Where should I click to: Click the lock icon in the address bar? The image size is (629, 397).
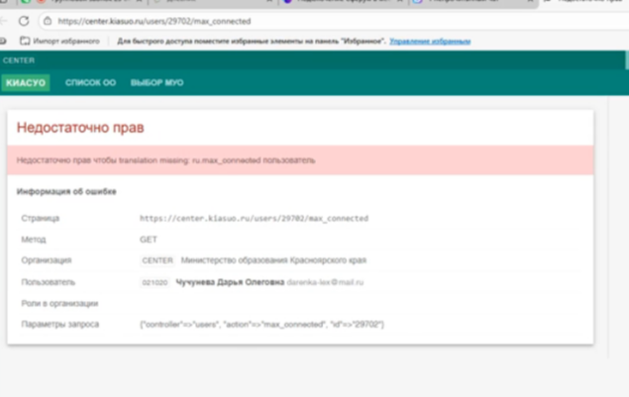(x=47, y=21)
